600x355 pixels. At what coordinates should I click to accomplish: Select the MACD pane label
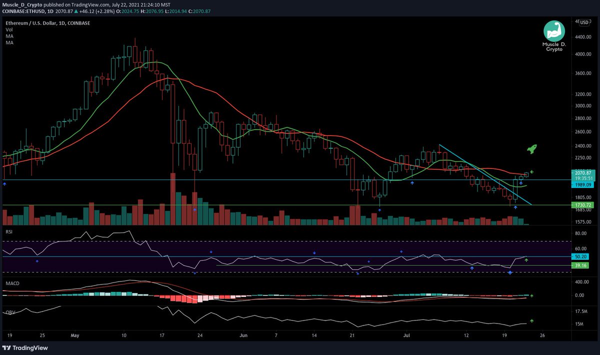[x=11, y=283]
